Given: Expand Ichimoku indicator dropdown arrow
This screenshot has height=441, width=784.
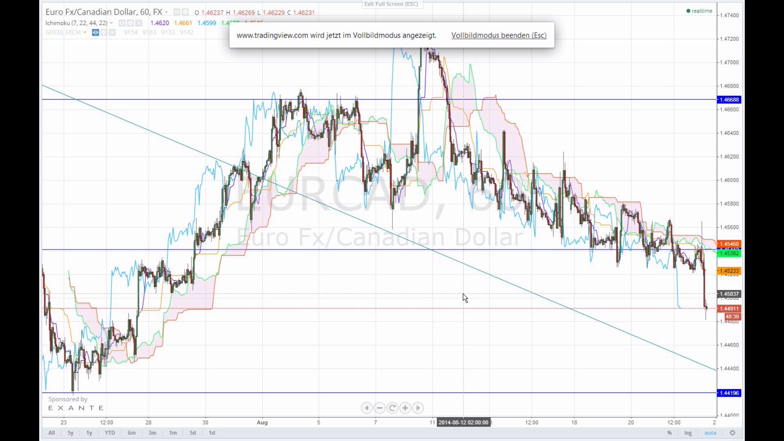Looking at the screenshot, I should click(x=111, y=23).
